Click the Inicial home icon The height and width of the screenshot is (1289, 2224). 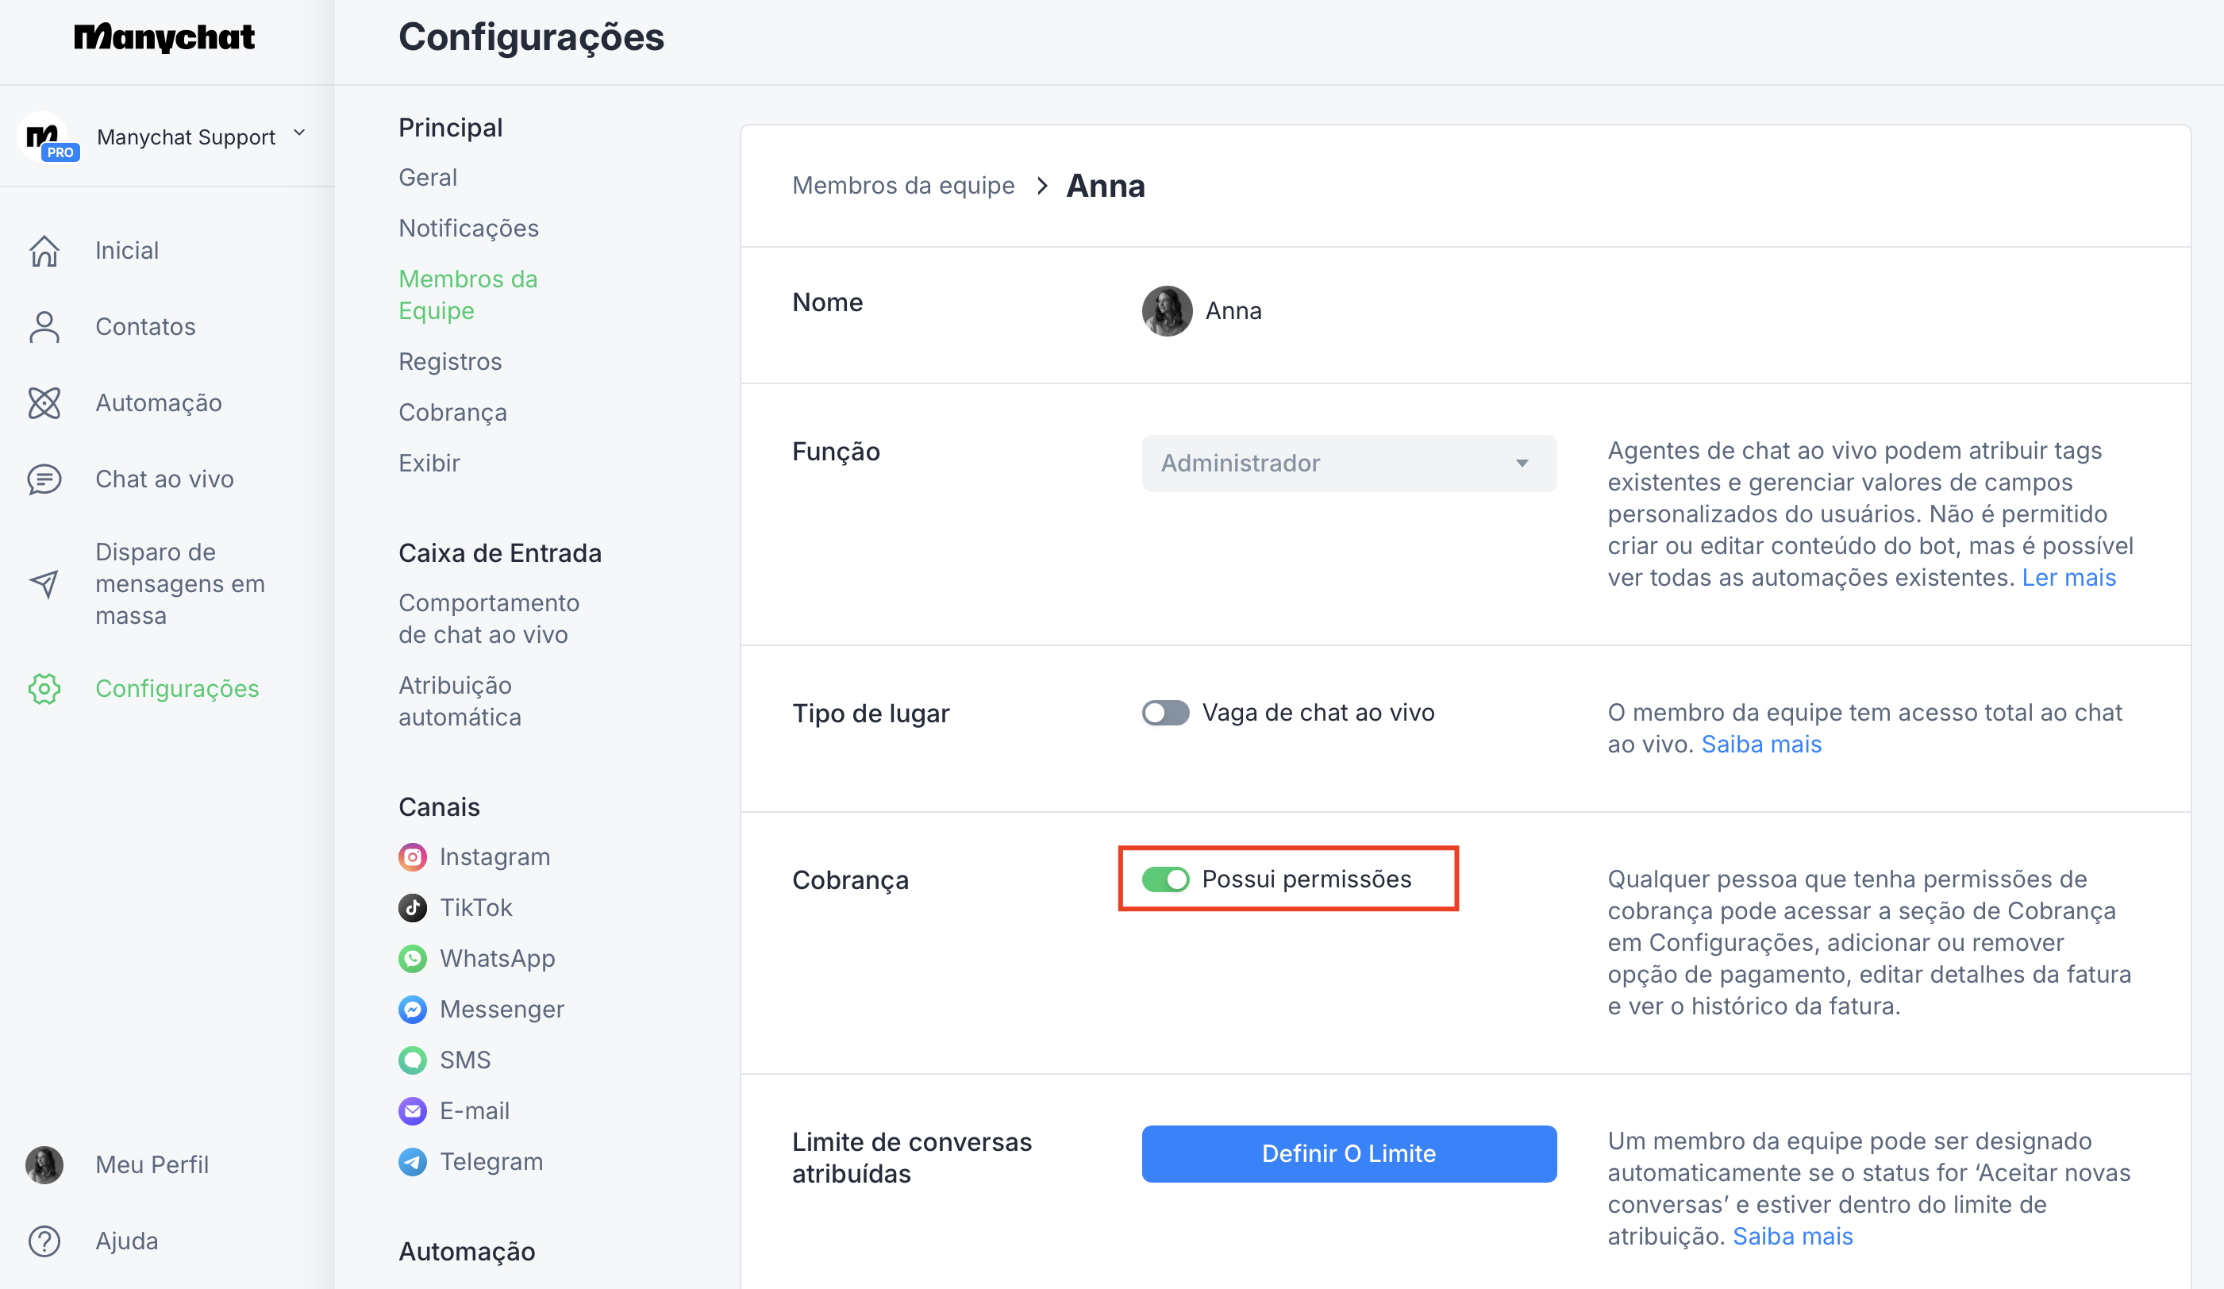(44, 252)
